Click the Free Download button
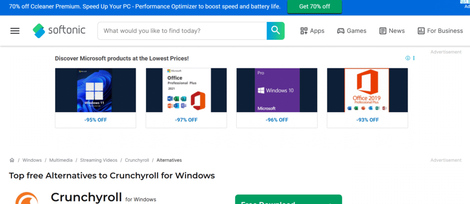The height and width of the screenshot is (204, 470). 288,200
